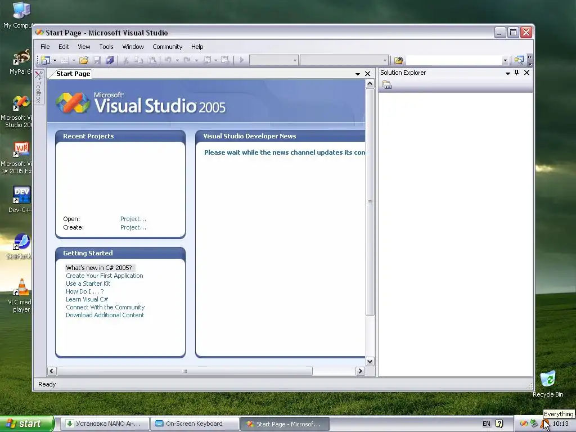Screen dimensions: 576x432
Task: Open the Solution Platforms combo box
Action: pos(344,60)
